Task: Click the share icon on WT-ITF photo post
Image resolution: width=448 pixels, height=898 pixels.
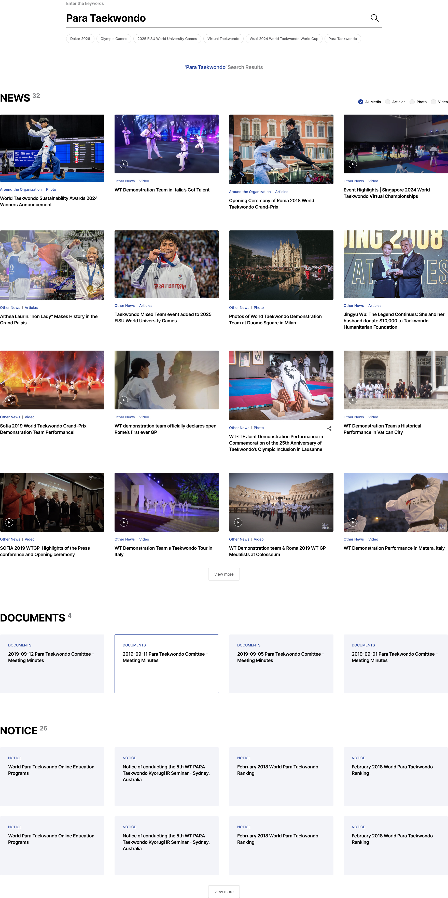Action: (329, 429)
